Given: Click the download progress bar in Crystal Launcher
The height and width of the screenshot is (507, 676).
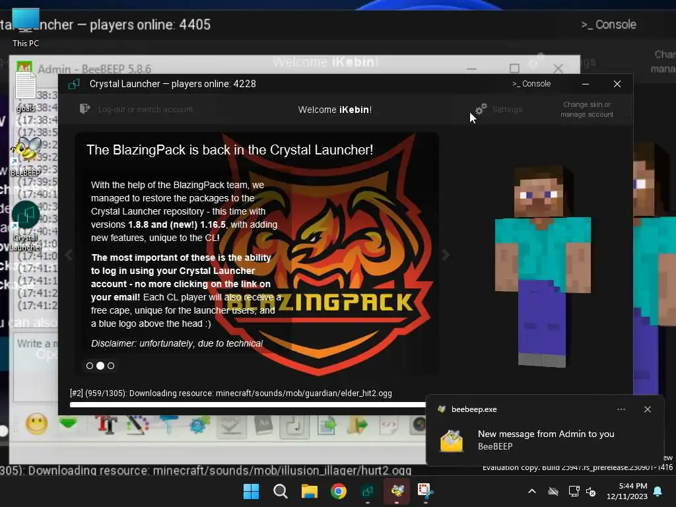Looking at the screenshot, I should [x=248, y=405].
